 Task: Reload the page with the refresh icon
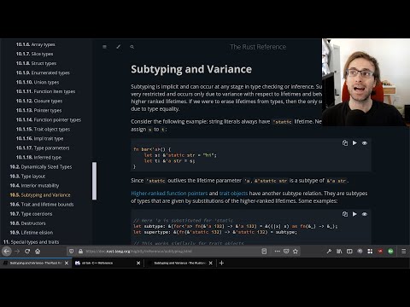click(x=27, y=252)
